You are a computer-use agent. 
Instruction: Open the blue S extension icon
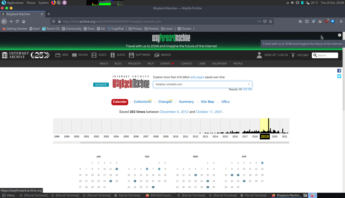point(333,21)
